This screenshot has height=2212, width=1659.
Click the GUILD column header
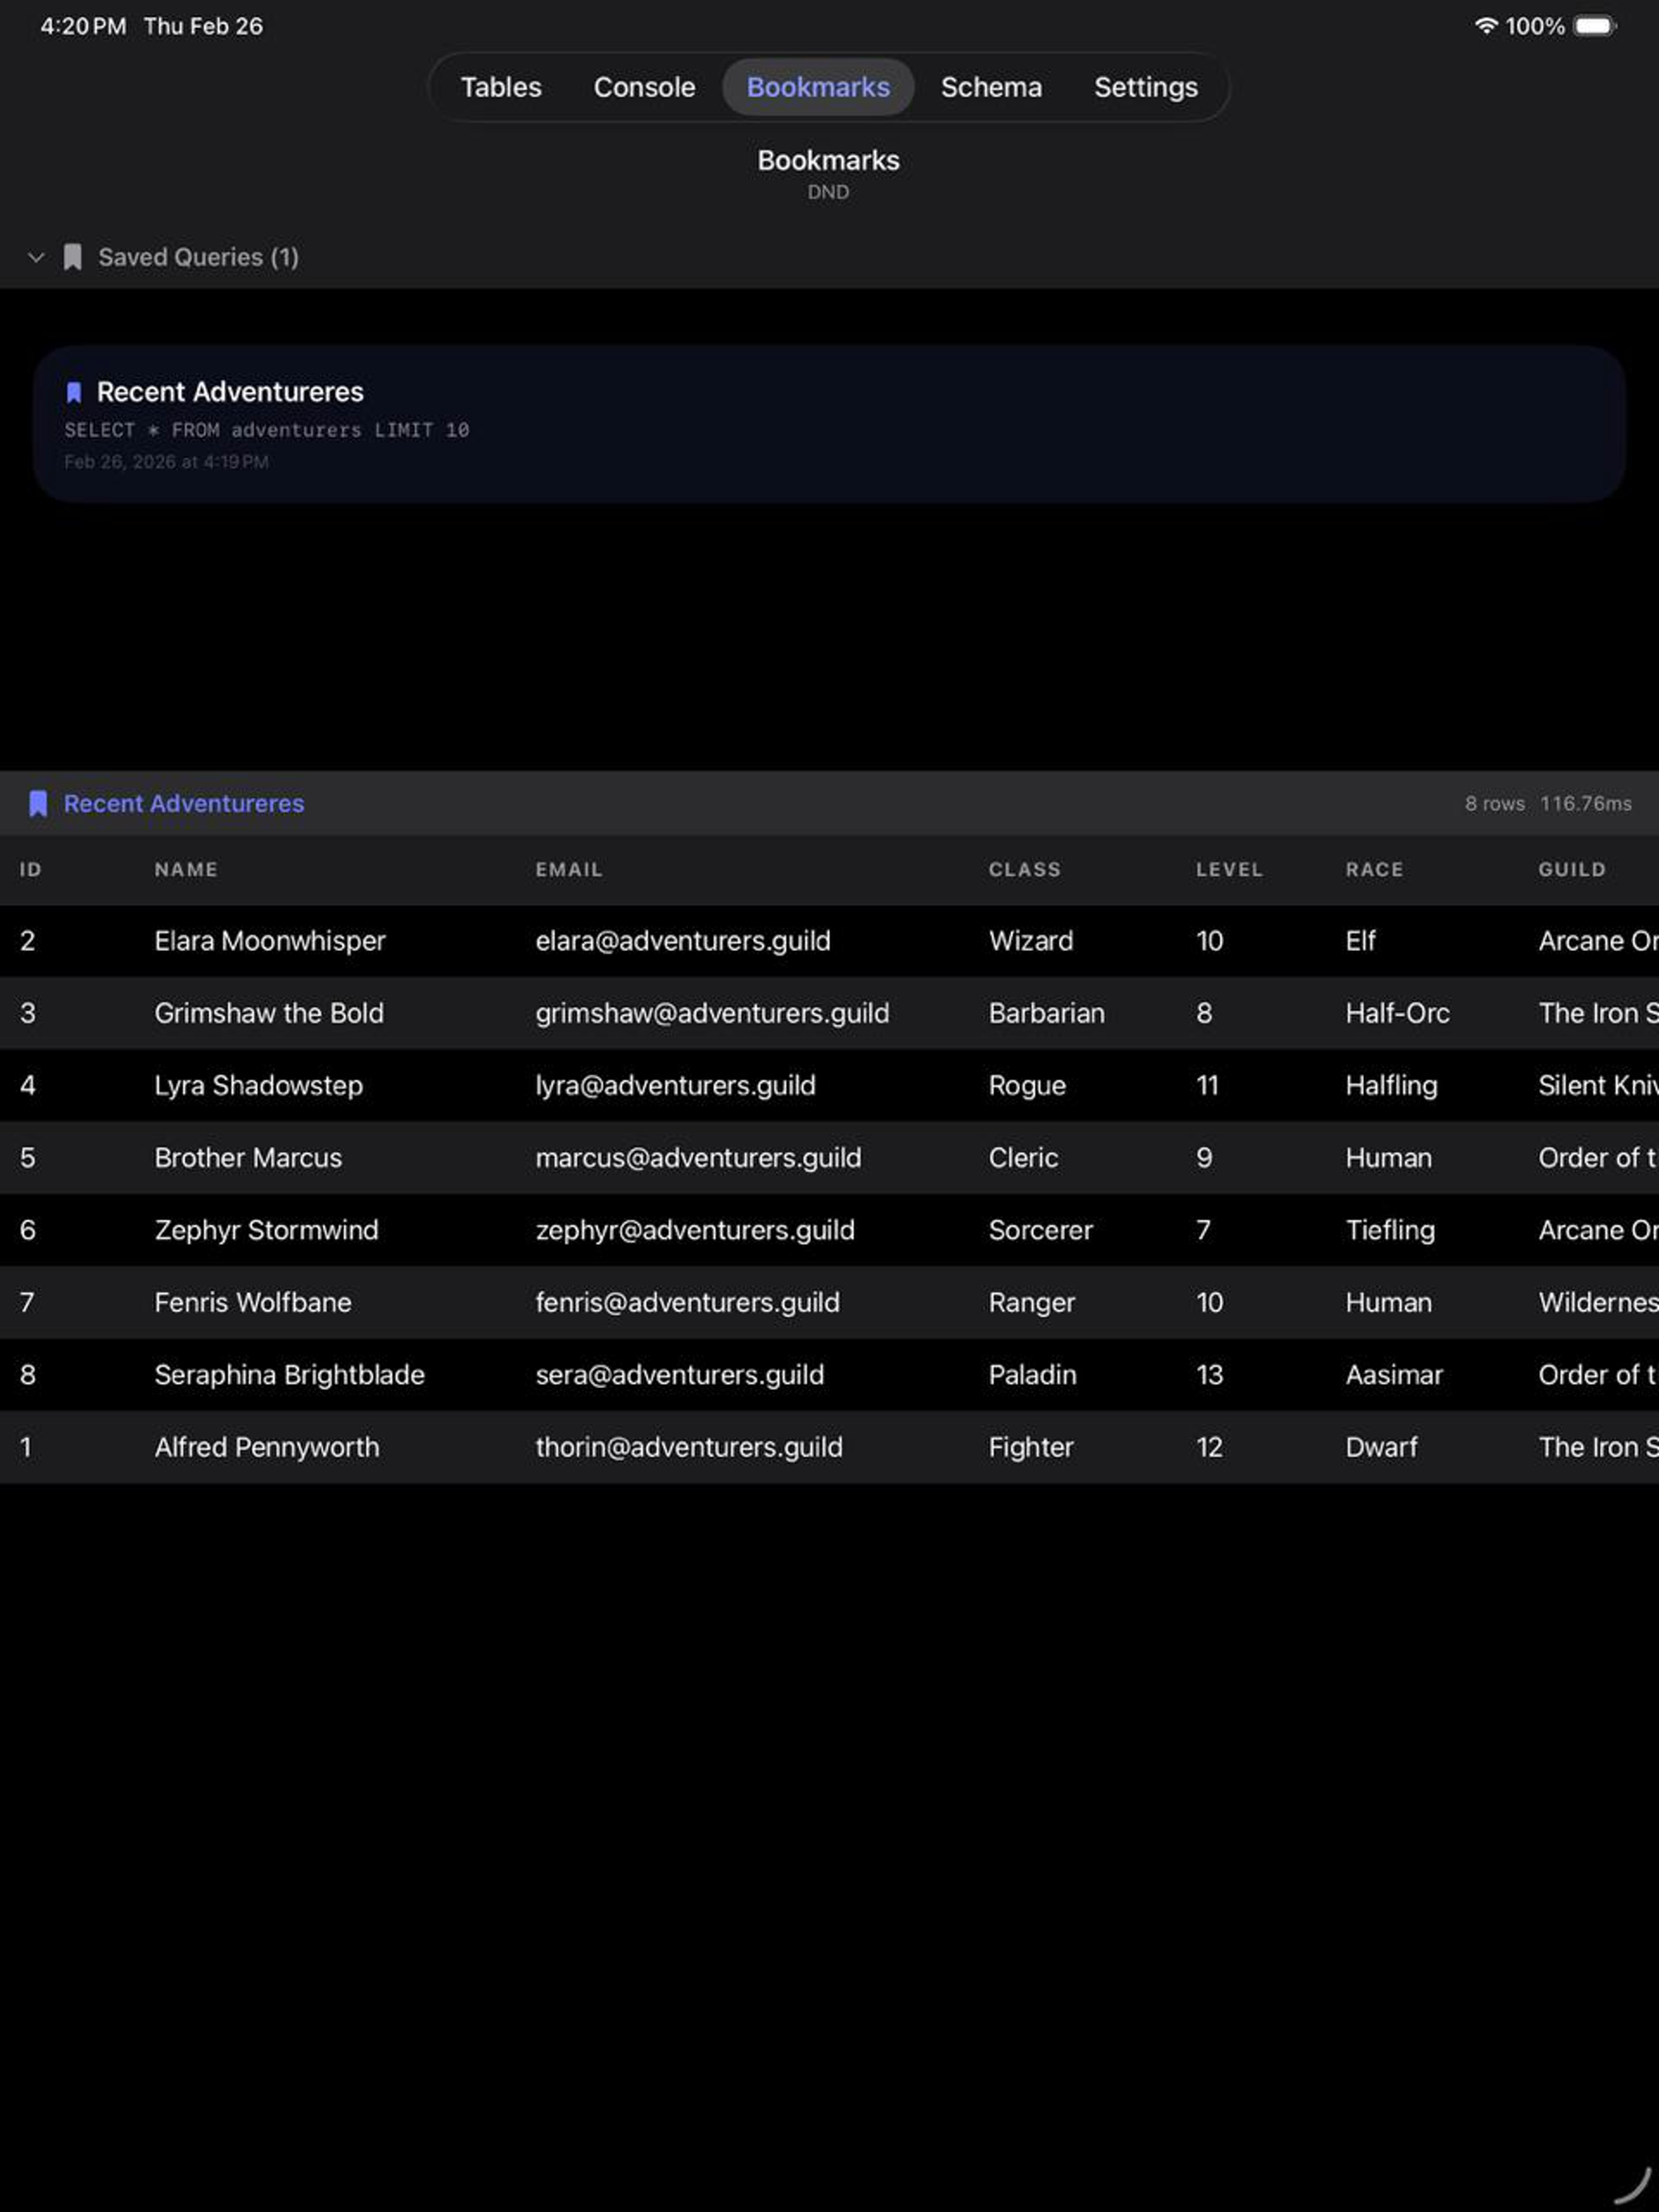click(1572, 869)
